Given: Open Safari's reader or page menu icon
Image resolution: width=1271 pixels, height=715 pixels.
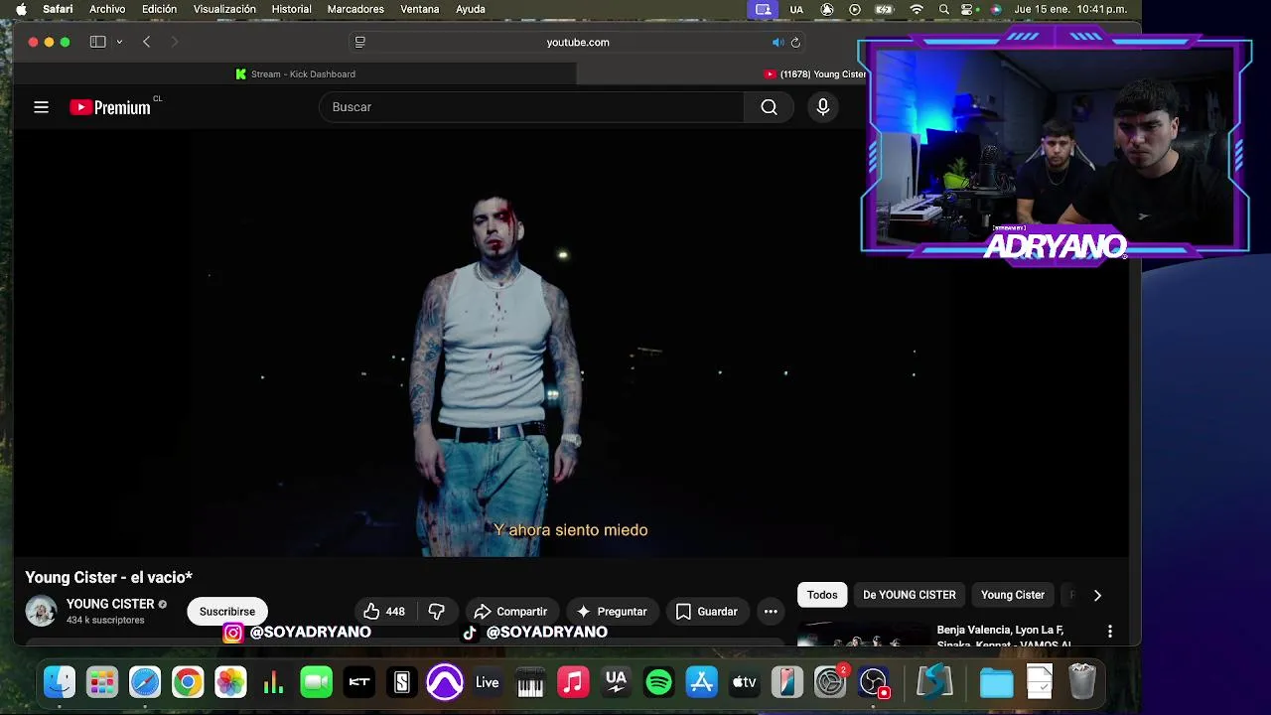Looking at the screenshot, I should (x=360, y=42).
